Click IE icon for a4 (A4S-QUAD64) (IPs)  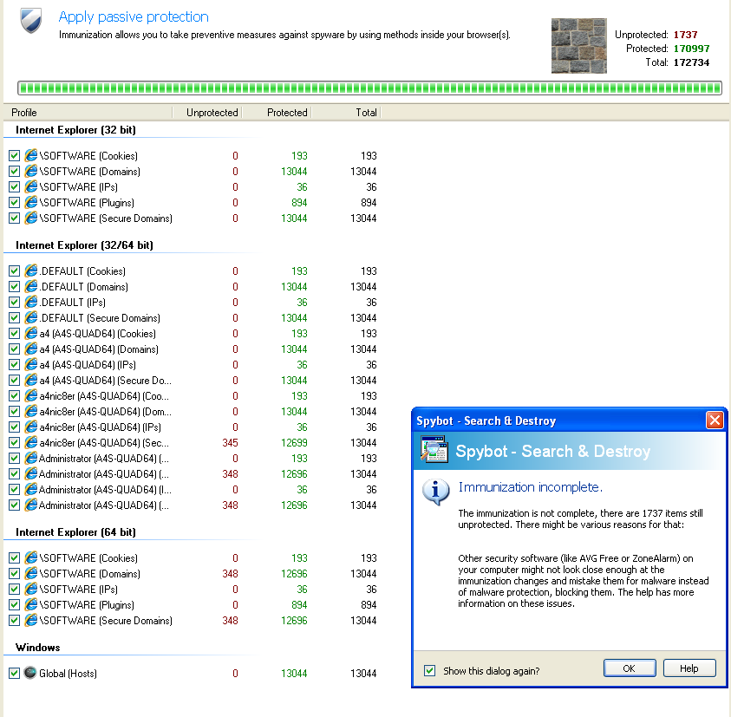(x=30, y=365)
